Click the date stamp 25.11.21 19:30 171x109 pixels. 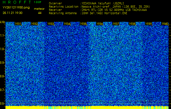(13, 13)
